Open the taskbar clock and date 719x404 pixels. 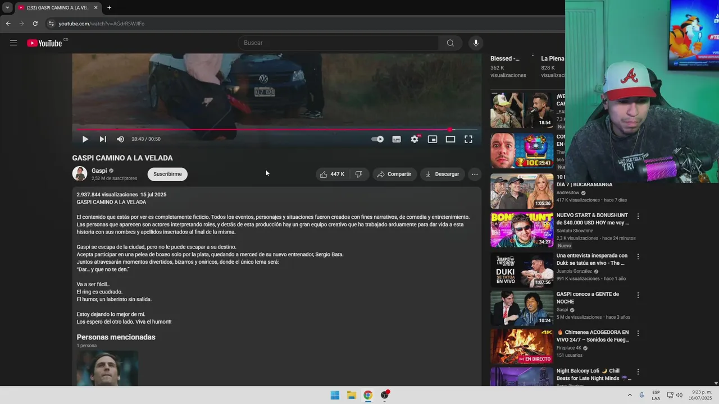(x=702, y=395)
